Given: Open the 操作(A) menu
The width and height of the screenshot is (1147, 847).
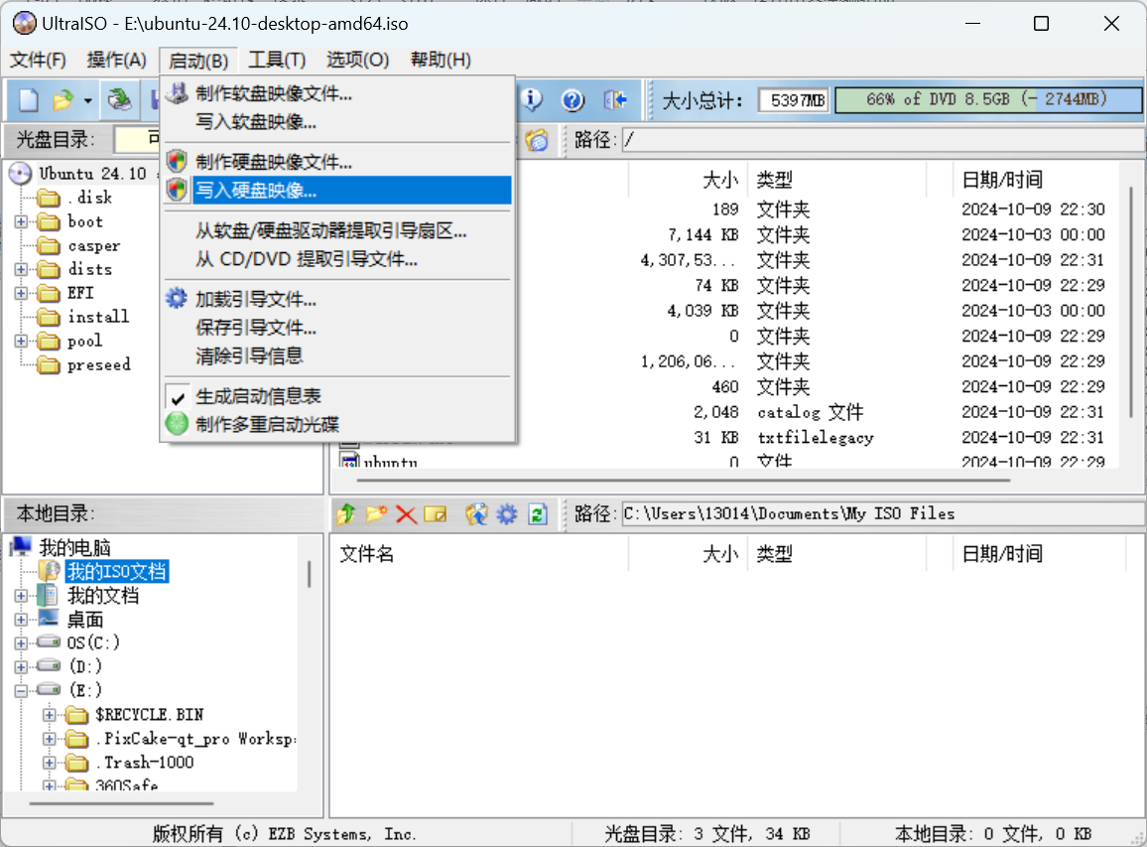Looking at the screenshot, I should pos(116,60).
